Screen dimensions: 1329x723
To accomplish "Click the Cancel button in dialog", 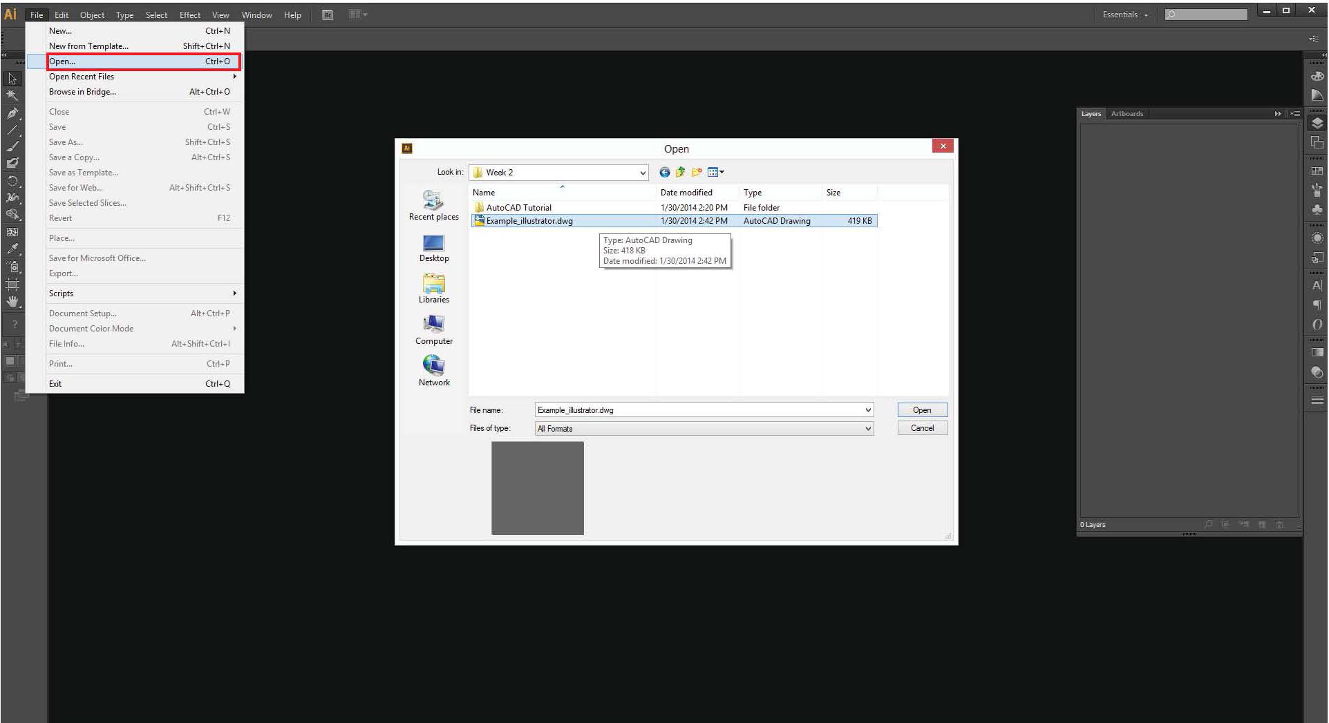I will [x=922, y=428].
